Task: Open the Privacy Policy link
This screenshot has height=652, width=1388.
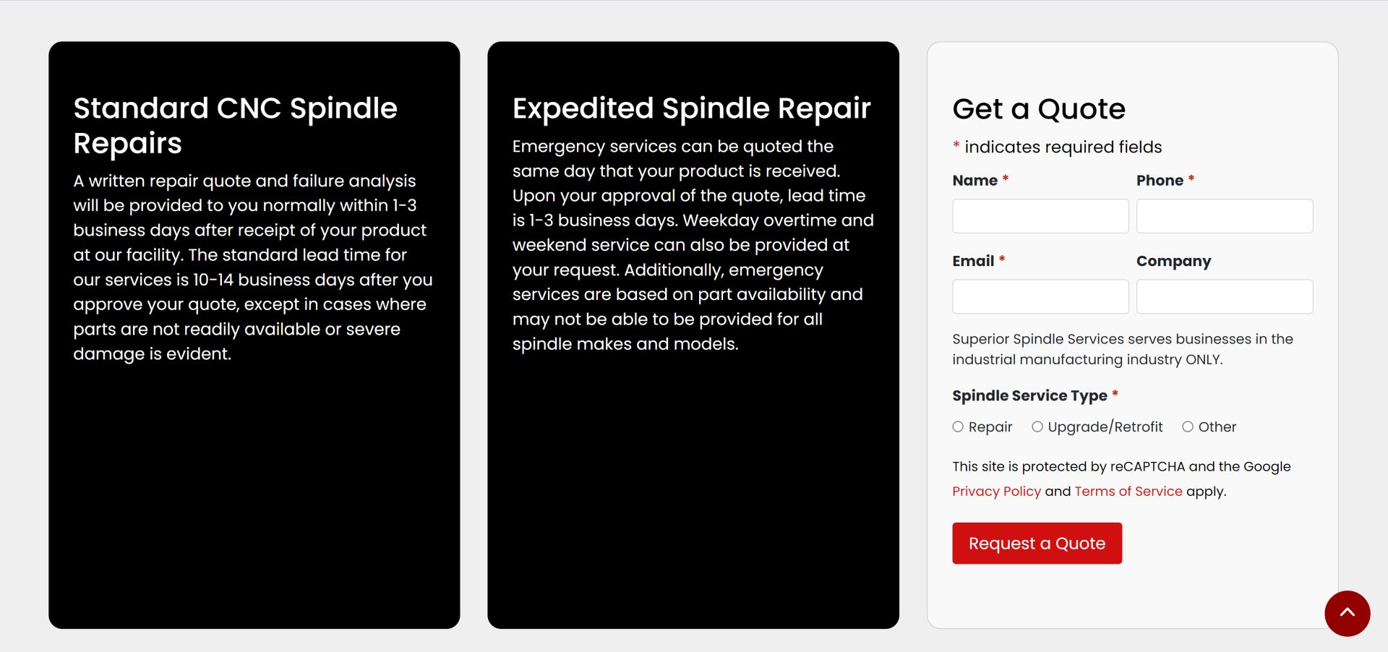Action: click(996, 492)
